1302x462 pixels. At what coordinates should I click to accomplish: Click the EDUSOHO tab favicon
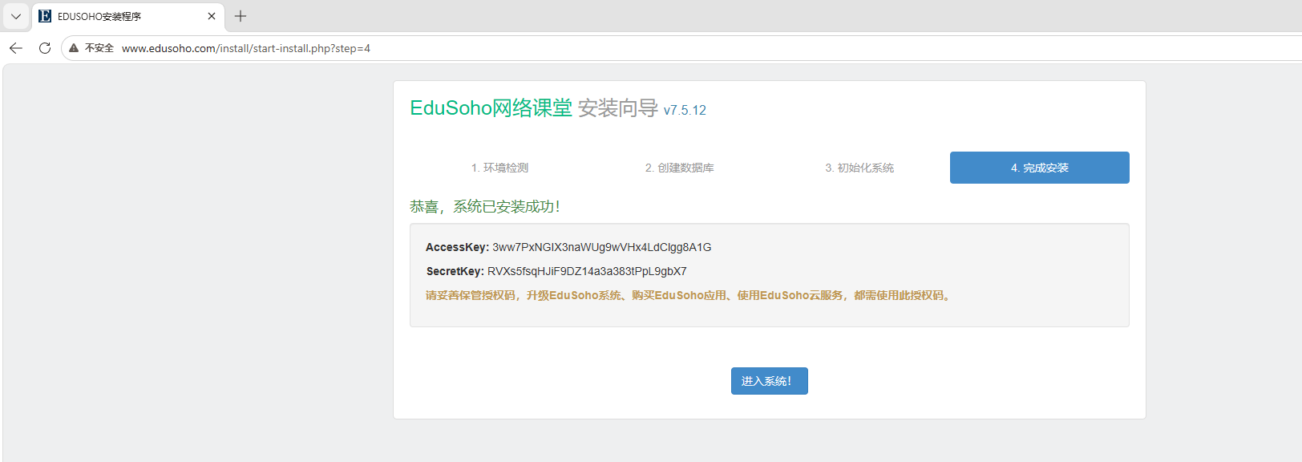[45, 16]
